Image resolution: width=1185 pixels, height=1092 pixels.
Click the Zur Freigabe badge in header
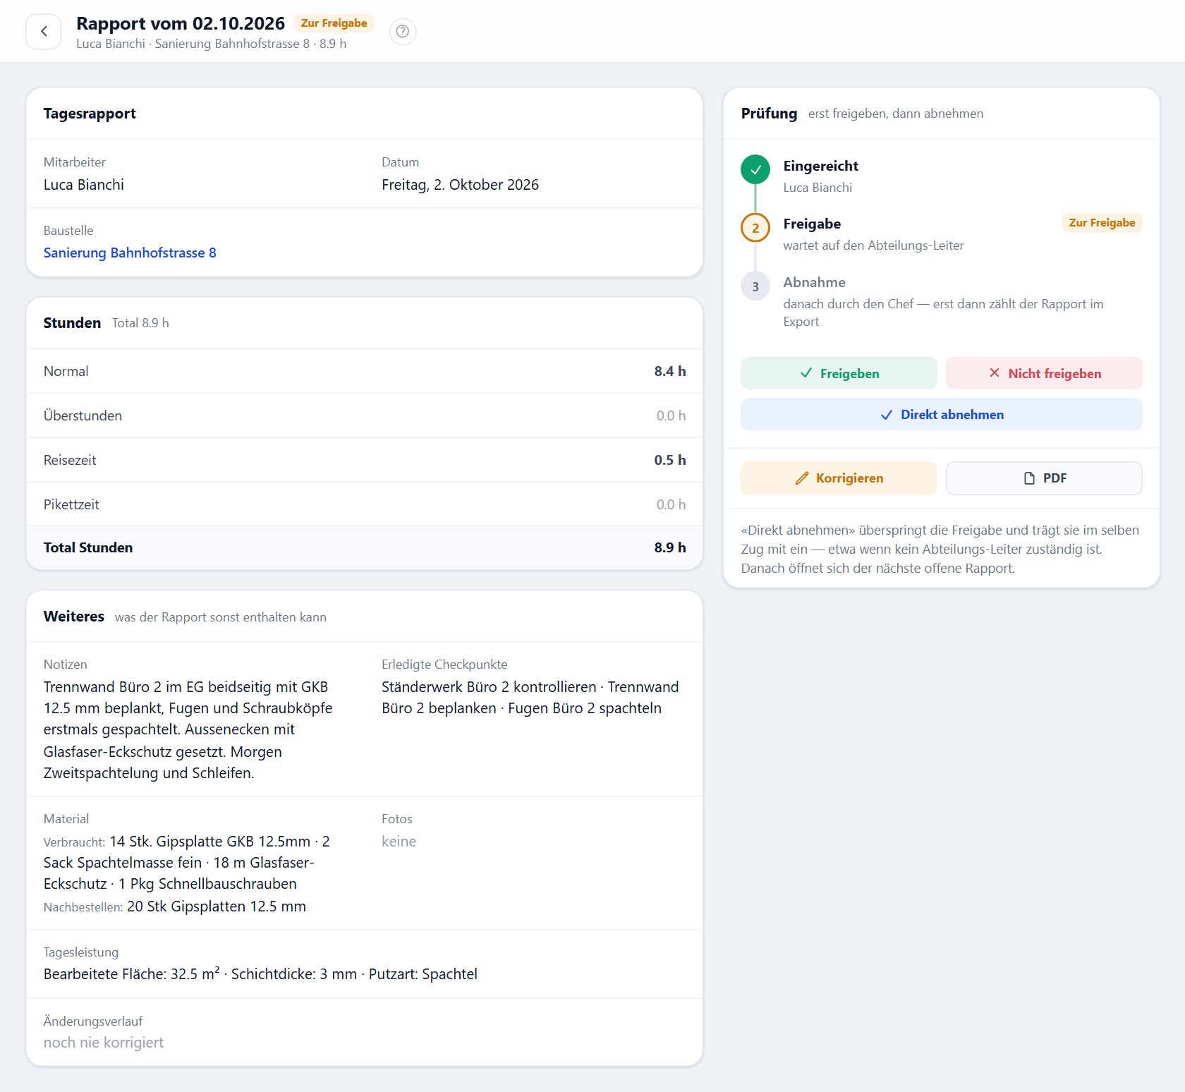pos(334,23)
